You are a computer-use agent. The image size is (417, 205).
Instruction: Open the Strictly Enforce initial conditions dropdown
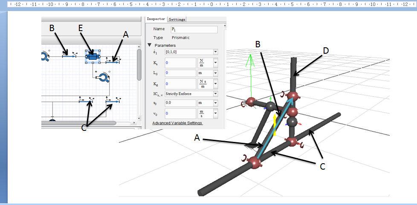pyautogui.click(x=216, y=94)
